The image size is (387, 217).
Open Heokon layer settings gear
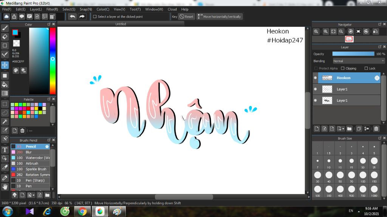tap(377, 78)
